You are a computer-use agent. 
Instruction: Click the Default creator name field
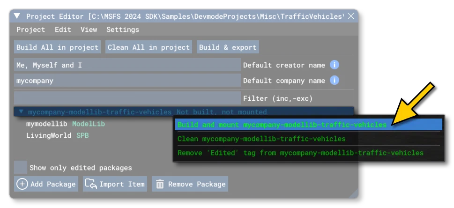click(127, 65)
